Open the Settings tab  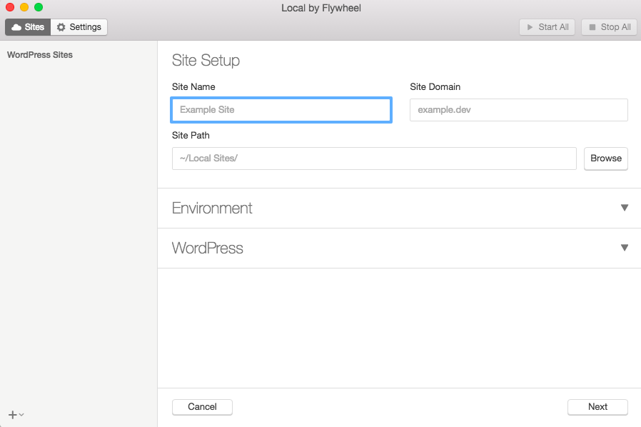click(79, 27)
